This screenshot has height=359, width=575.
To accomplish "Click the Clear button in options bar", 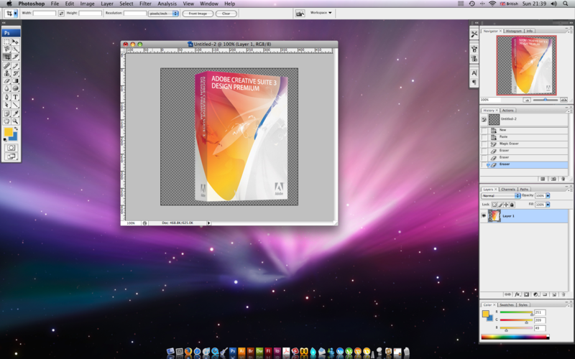I will coord(226,14).
